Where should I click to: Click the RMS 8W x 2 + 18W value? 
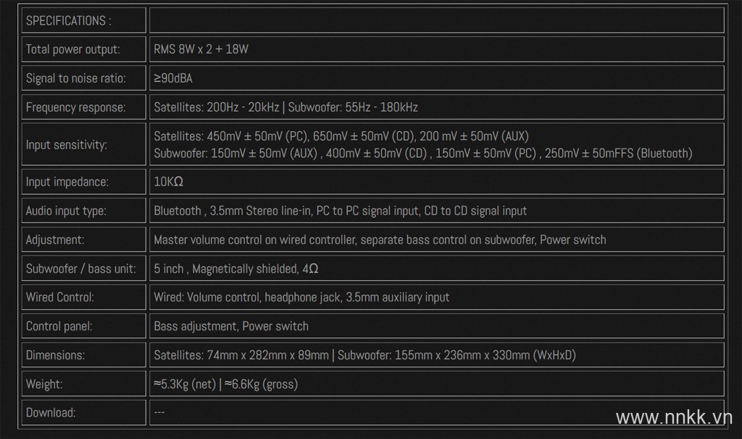pyautogui.click(x=201, y=49)
